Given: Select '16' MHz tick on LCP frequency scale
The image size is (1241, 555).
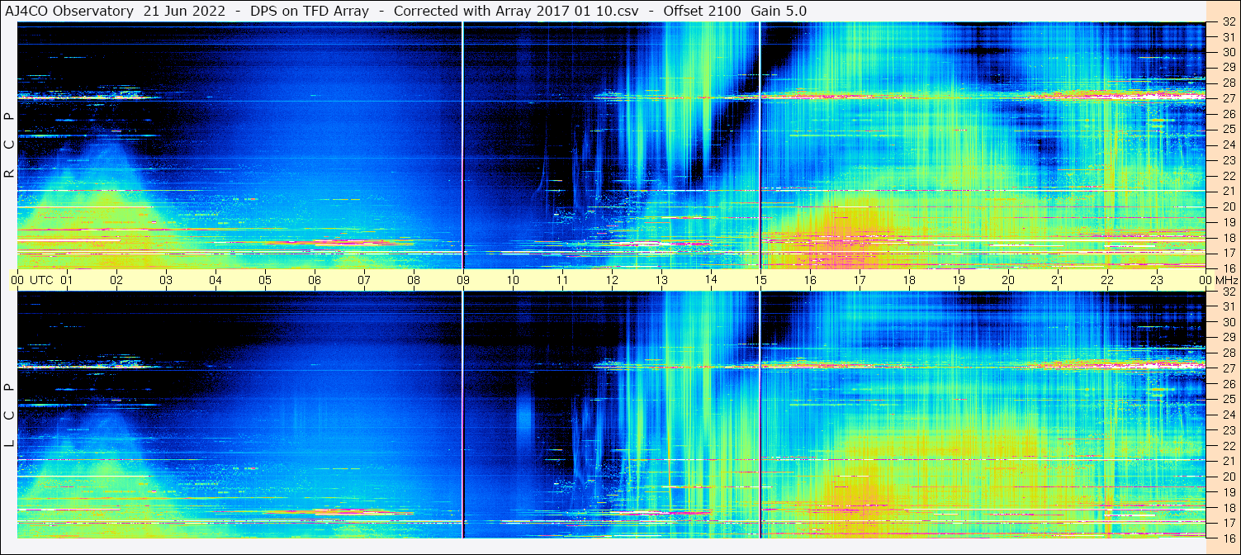Looking at the screenshot, I should [1228, 538].
